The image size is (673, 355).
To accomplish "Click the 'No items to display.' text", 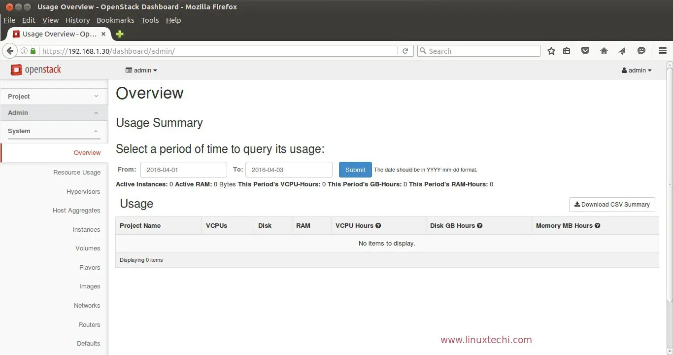I will (x=387, y=243).
